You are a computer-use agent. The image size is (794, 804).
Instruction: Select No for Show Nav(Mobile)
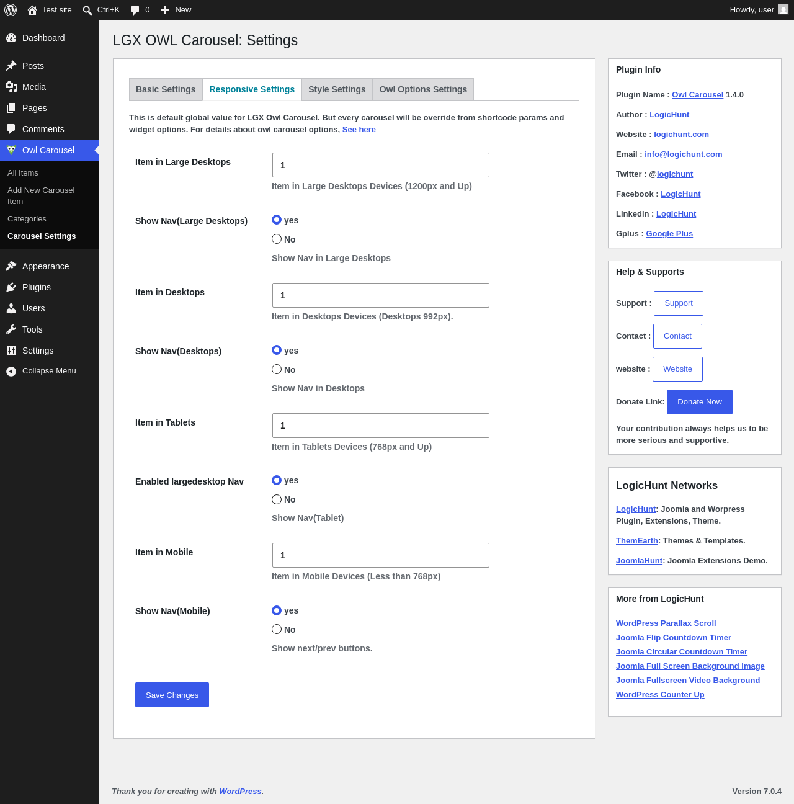(277, 629)
